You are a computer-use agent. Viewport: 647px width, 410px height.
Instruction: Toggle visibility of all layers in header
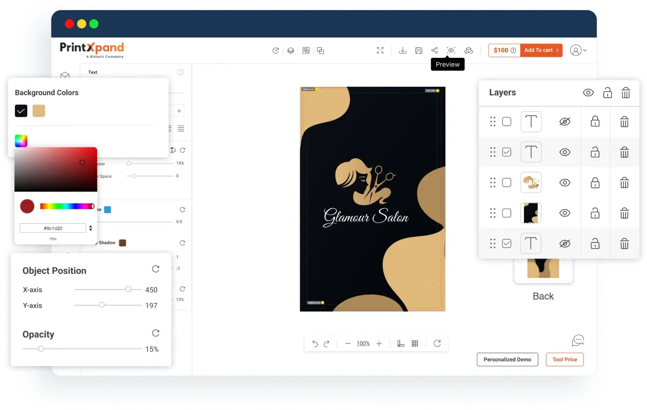tap(588, 93)
